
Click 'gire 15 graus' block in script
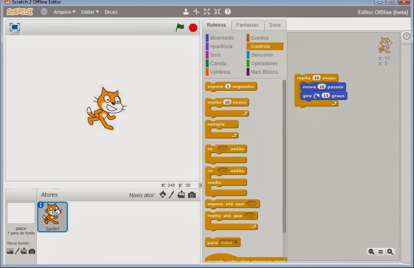[323, 96]
